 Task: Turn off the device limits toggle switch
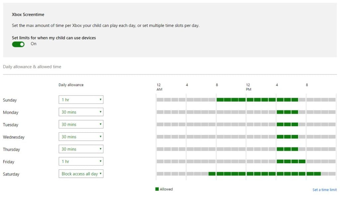click(x=18, y=44)
